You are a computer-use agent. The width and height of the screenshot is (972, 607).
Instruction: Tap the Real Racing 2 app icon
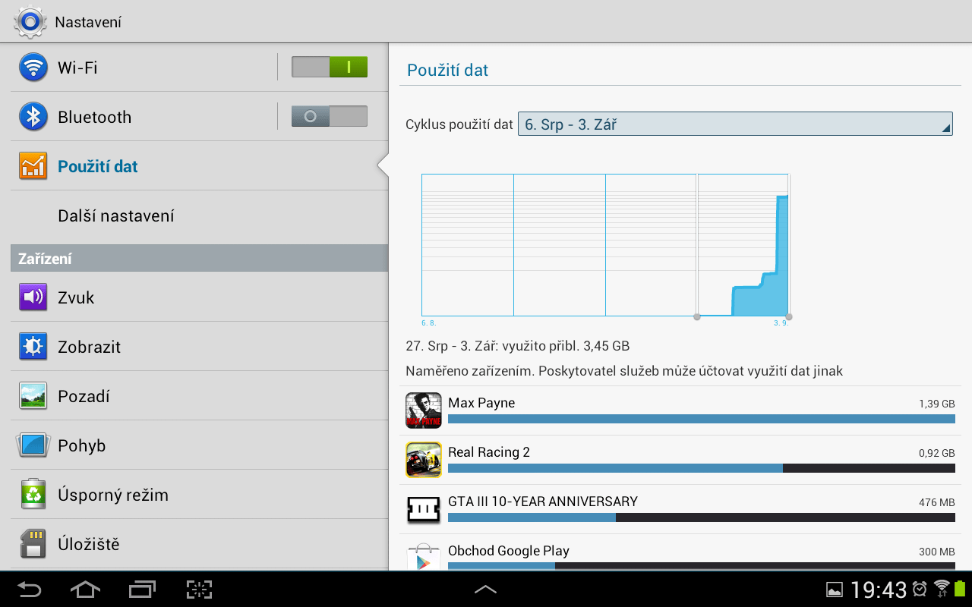[423, 460]
